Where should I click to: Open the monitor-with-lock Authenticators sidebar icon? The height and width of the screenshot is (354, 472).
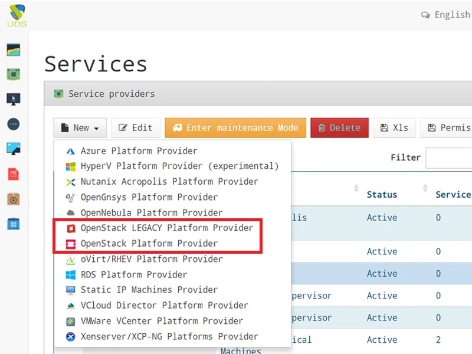point(14,99)
